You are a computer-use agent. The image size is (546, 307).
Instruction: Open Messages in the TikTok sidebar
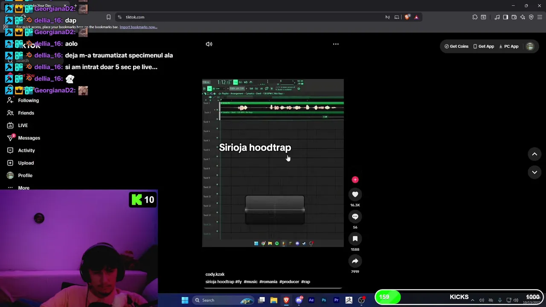[x=23, y=138]
